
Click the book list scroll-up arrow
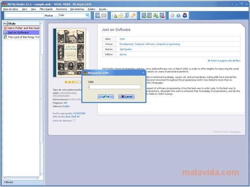click(41, 23)
